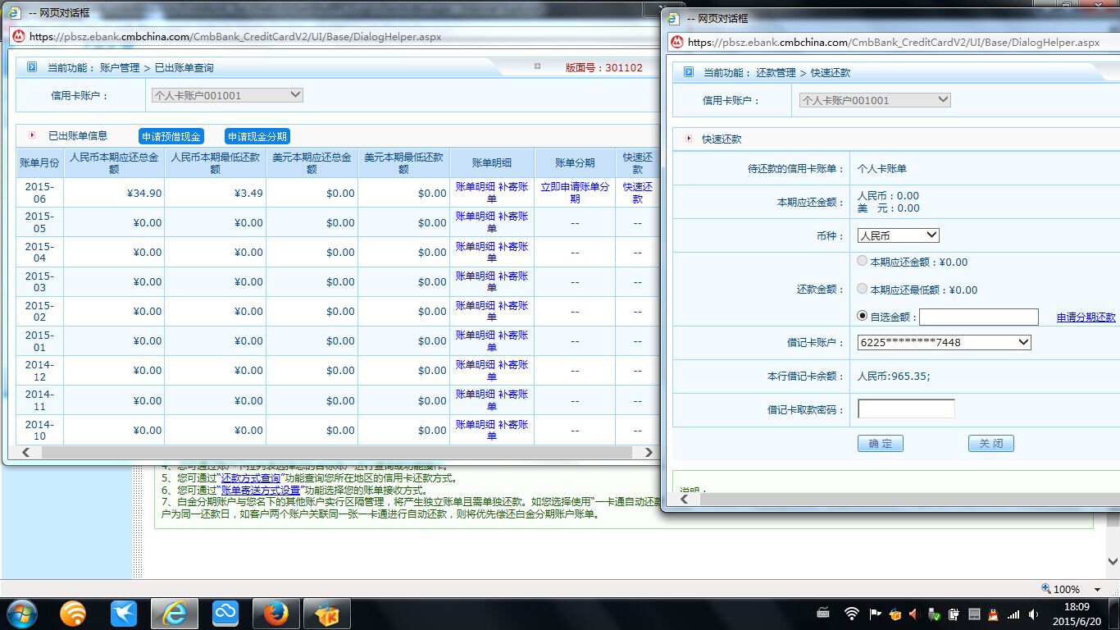Open the touchpad tray icon
The height and width of the screenshot is (630, 1120).
point(974,613)
